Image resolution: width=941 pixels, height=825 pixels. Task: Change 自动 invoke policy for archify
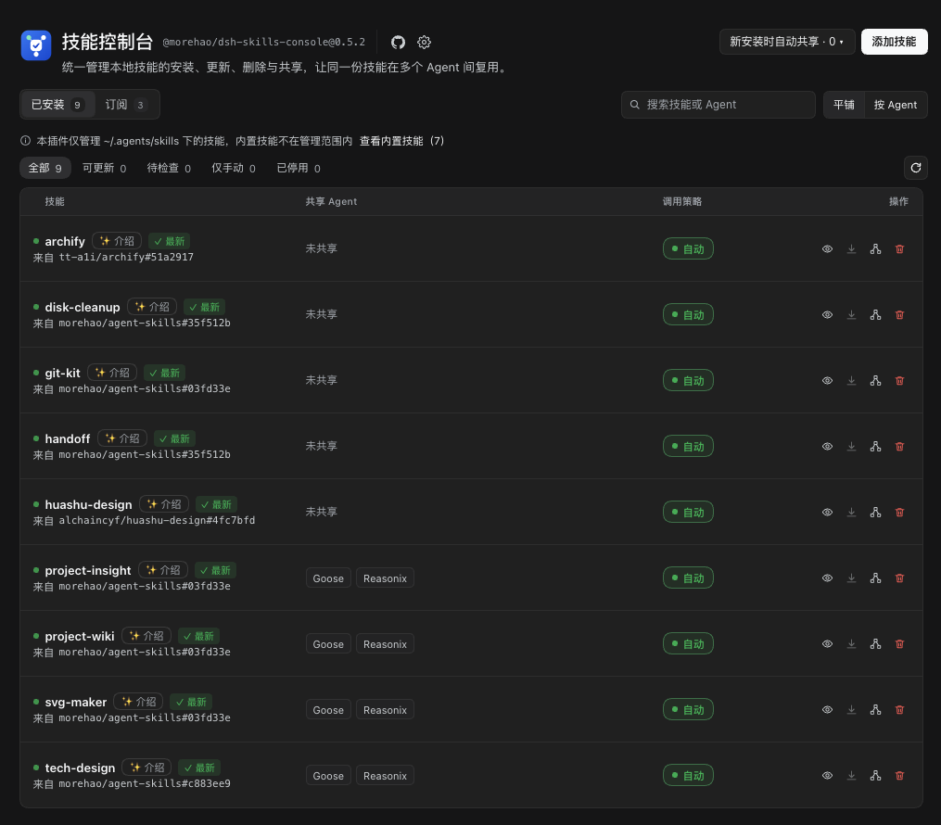pyautogui.click(x=688, y=249)
